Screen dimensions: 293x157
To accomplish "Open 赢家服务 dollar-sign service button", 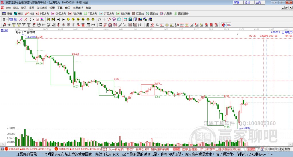I will pos(181,14).
